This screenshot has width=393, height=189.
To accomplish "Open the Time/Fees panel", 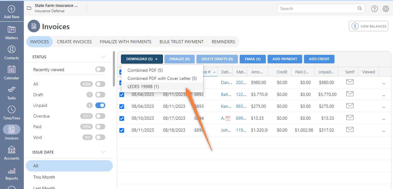I will click(x=12, y=113).
